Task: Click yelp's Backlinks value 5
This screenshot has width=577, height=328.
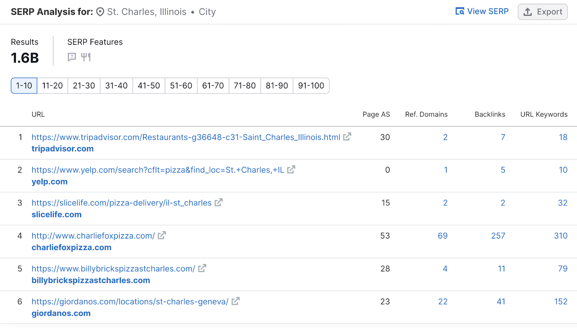Action: [x=503, y=170]
